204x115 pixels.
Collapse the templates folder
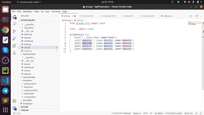27,80
